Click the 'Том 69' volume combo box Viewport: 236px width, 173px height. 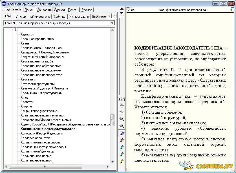59,23
